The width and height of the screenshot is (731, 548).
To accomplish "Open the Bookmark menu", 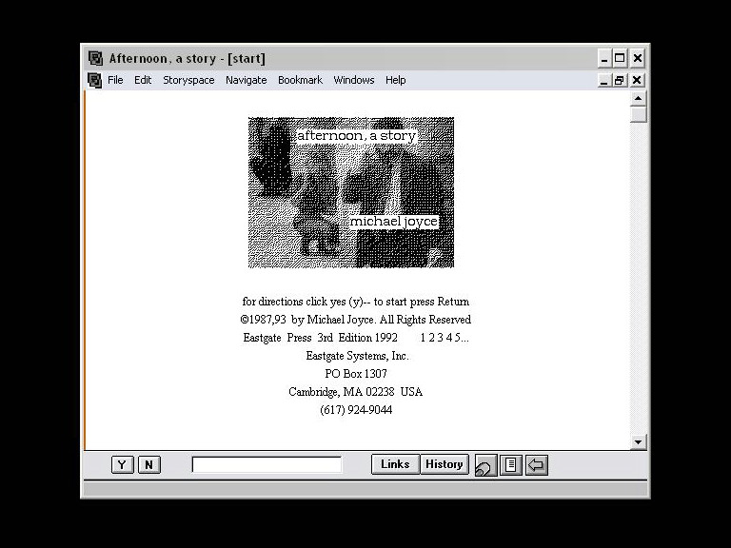I will tap(300, 80).
